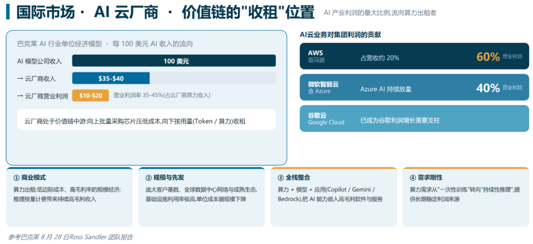Click the orange '$10-$20' bar
The image size is (533, 244).
tap(90, 95)
